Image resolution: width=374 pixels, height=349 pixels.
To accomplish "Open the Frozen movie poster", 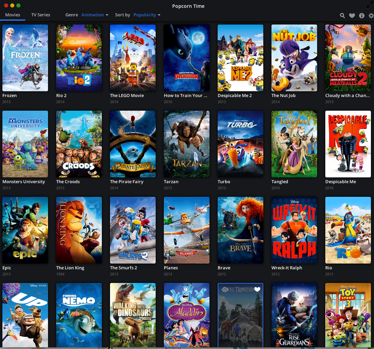I will [25, 58].
